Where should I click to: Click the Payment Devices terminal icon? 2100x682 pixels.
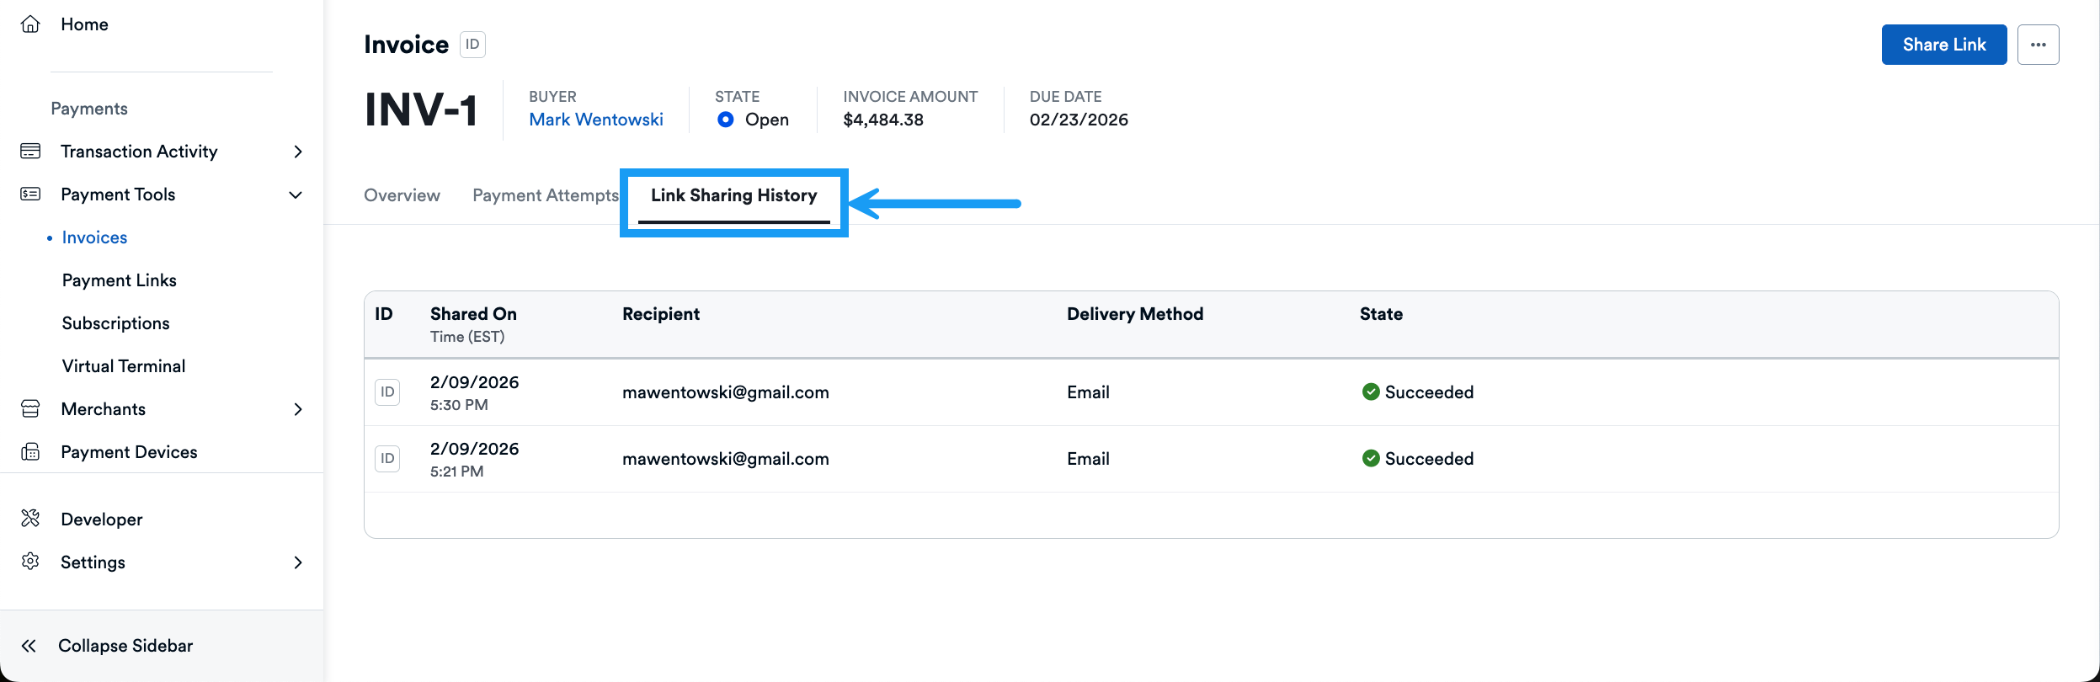click(30, 452)
